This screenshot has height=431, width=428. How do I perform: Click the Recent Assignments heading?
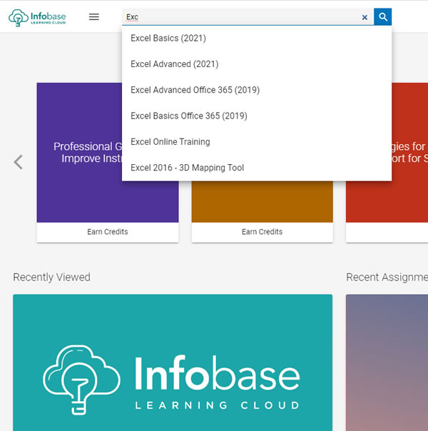(387, 277)
